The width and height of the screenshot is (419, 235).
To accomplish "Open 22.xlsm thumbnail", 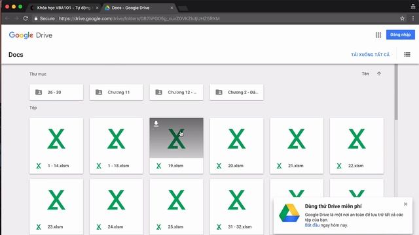I will [x=357, y=138].
